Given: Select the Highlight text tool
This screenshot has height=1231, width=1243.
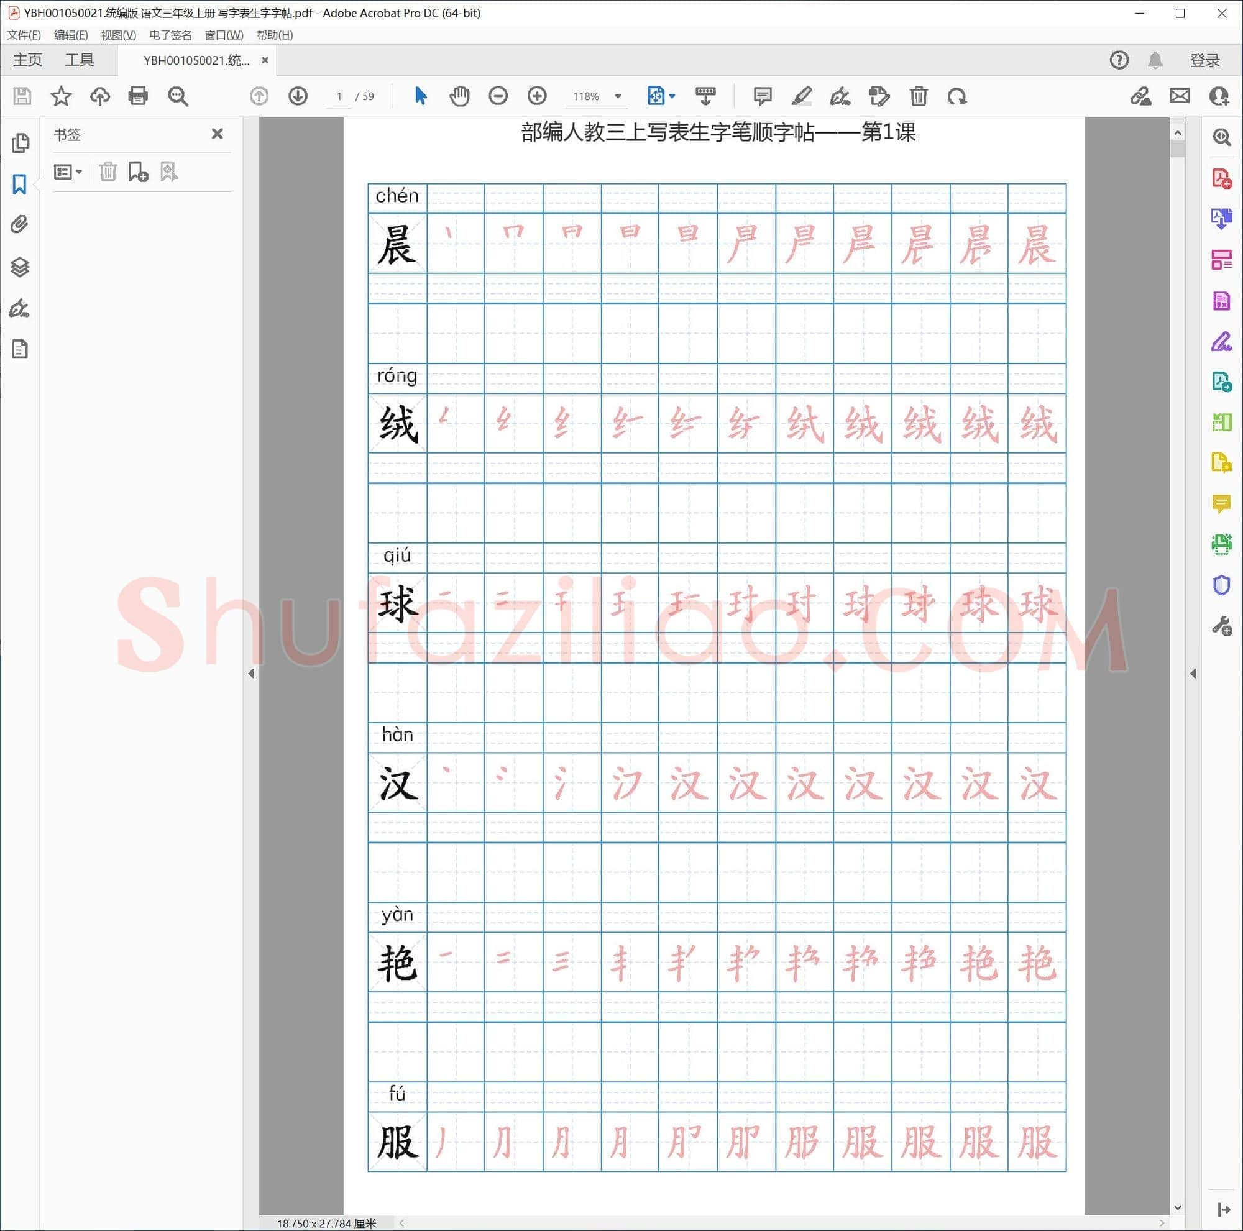Looking at the screenshot, I should pyautogui.click(x=801, y=96).
